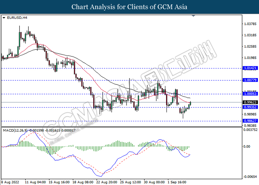This screenshot has width=259, height=185.
Task: Select the 1.00779 price level label
Action: [250, 80]
